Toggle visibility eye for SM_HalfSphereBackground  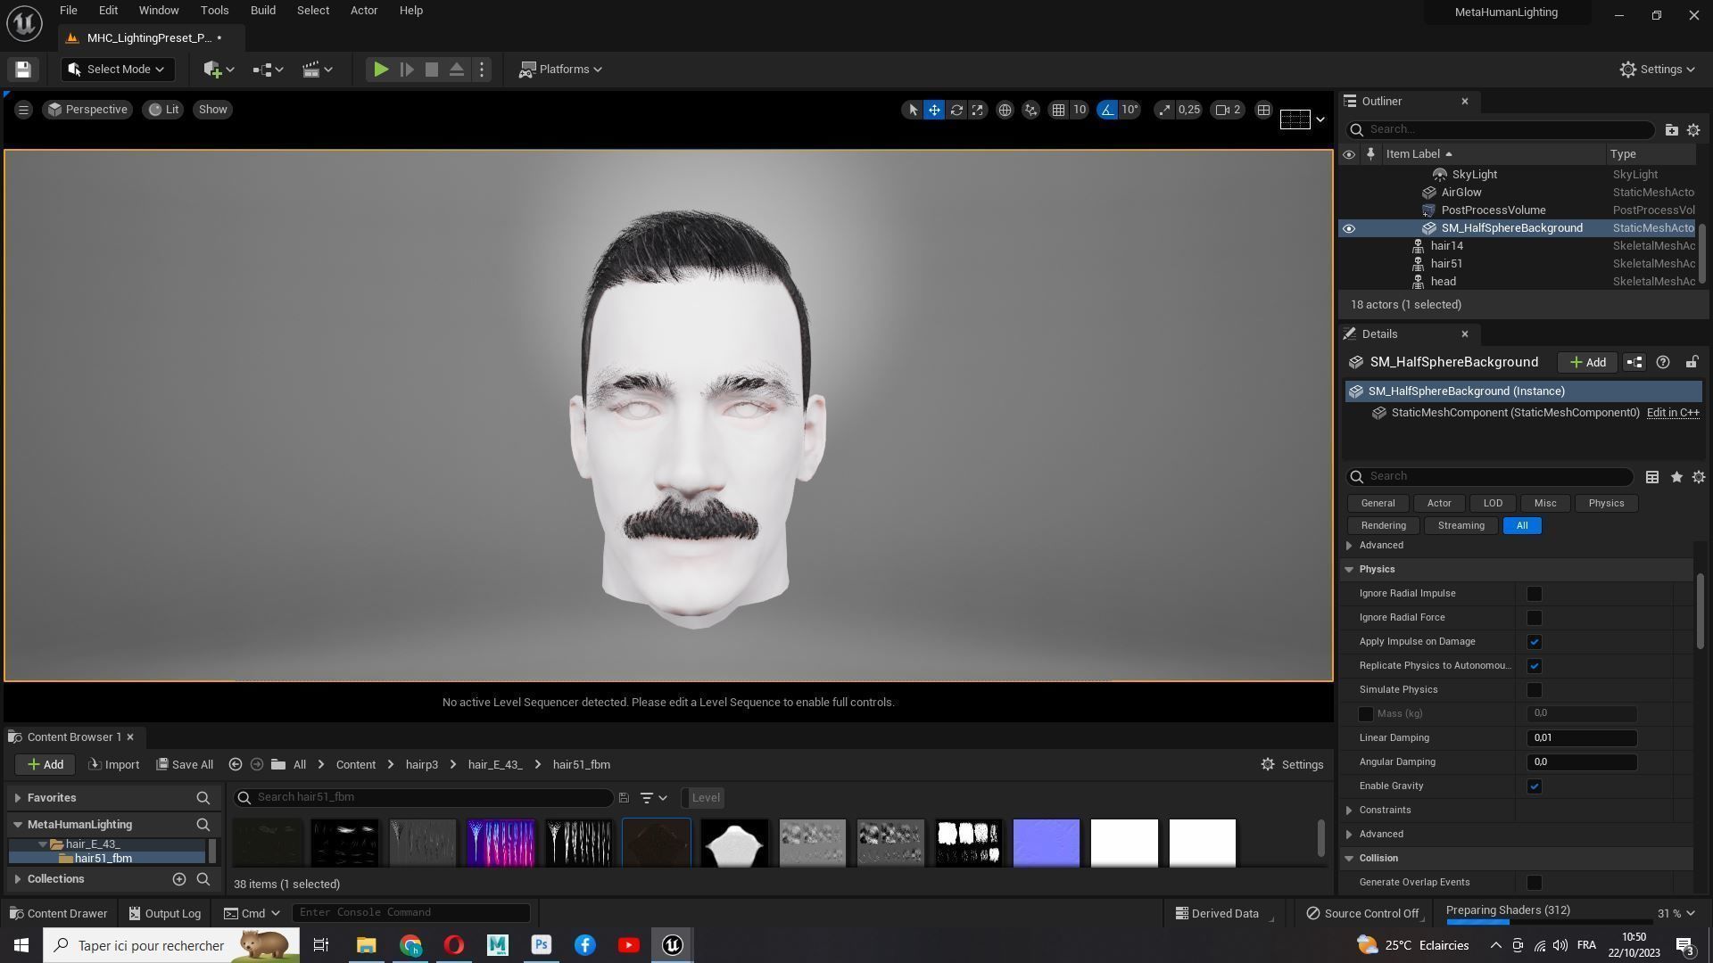pyautogui.click(x=1348, y=229)
